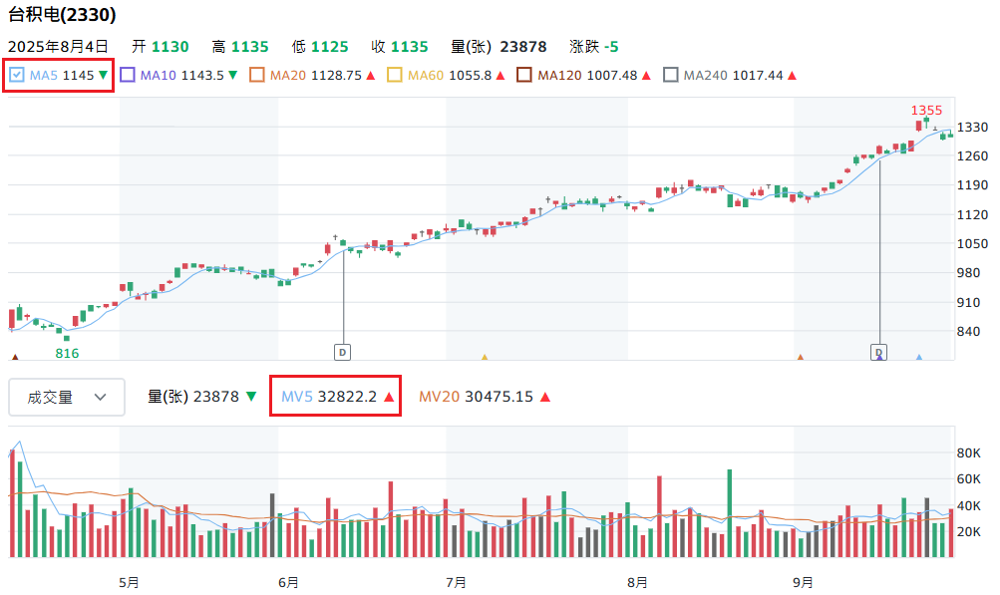Click the date 2025年8月4日
Viewport: 1000px width, 595px height.
pyautogui.click(x=58, y=47)
